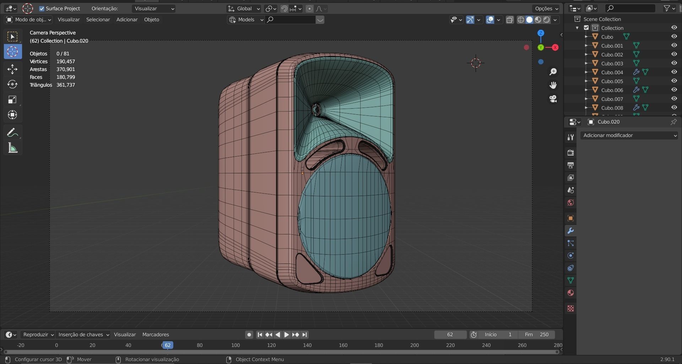
Task: Open the Modo de objeto mode dropdown
Action: point(28,20)
